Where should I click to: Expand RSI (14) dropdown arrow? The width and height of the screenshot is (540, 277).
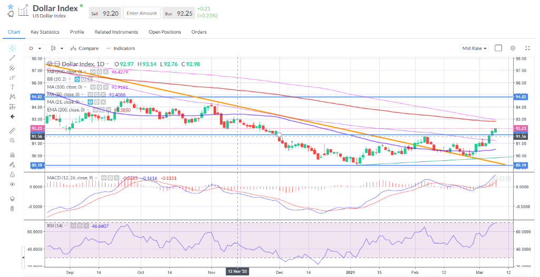[66, 225]
